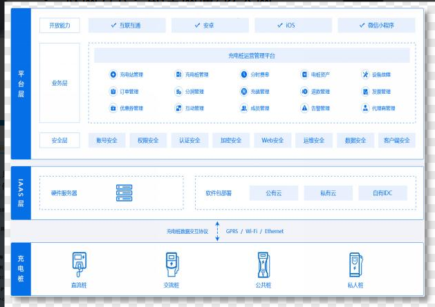This screenshot has height=307, width=435.
Task: Click the 充电桩运营管理平台 header bar
Action: (252, 56)
